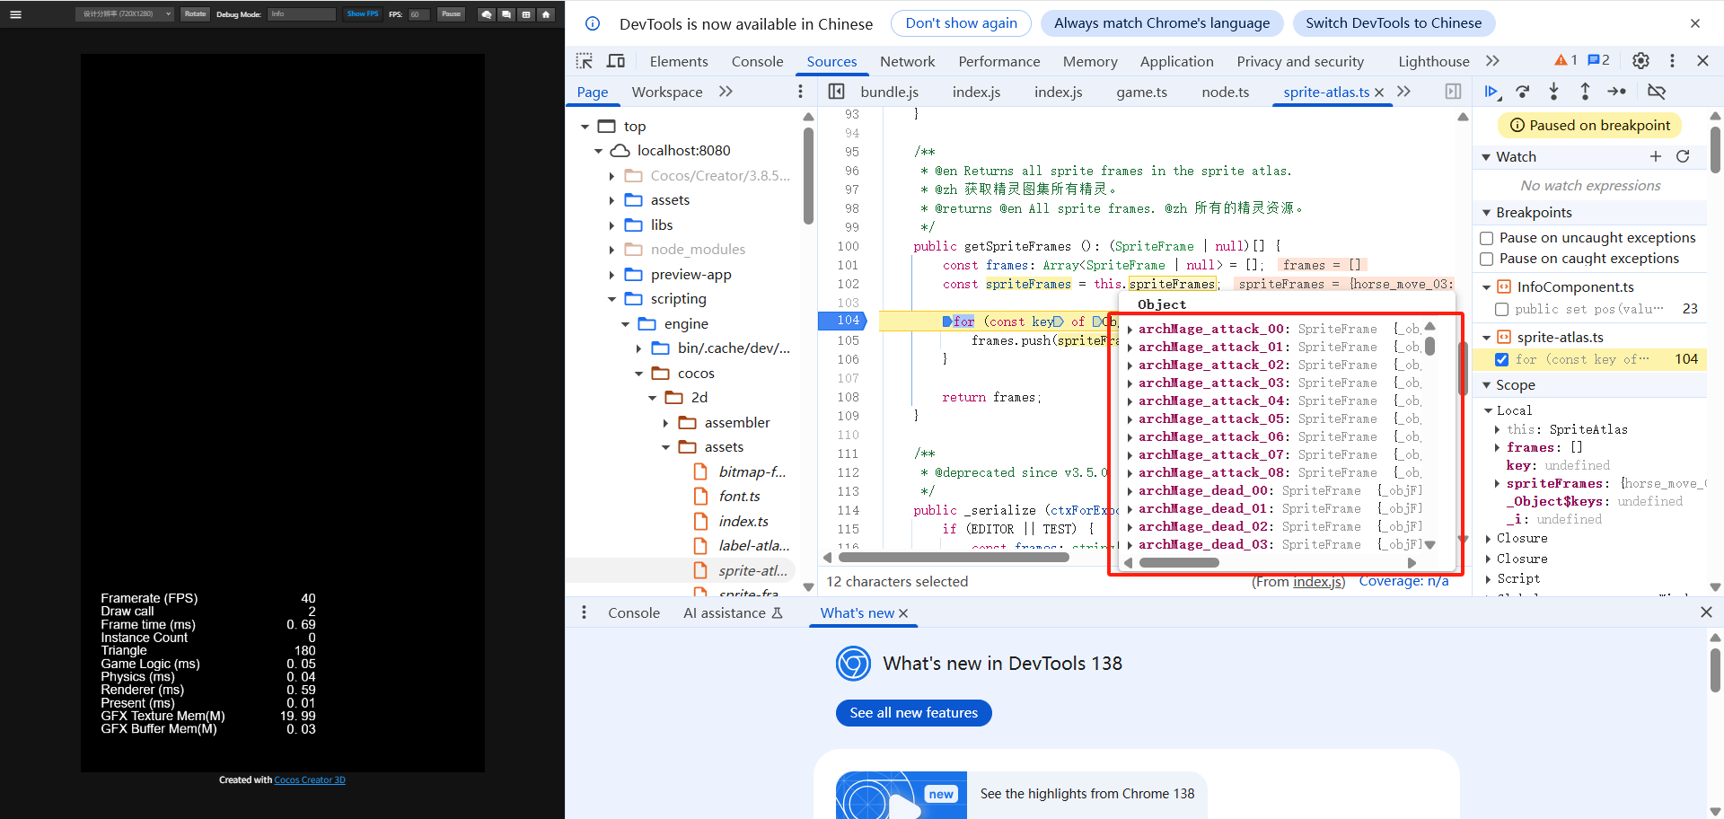This screenshot has height=819, width=1724.
Task: Open the navigator three-dot more options menu
Action: 800,92
